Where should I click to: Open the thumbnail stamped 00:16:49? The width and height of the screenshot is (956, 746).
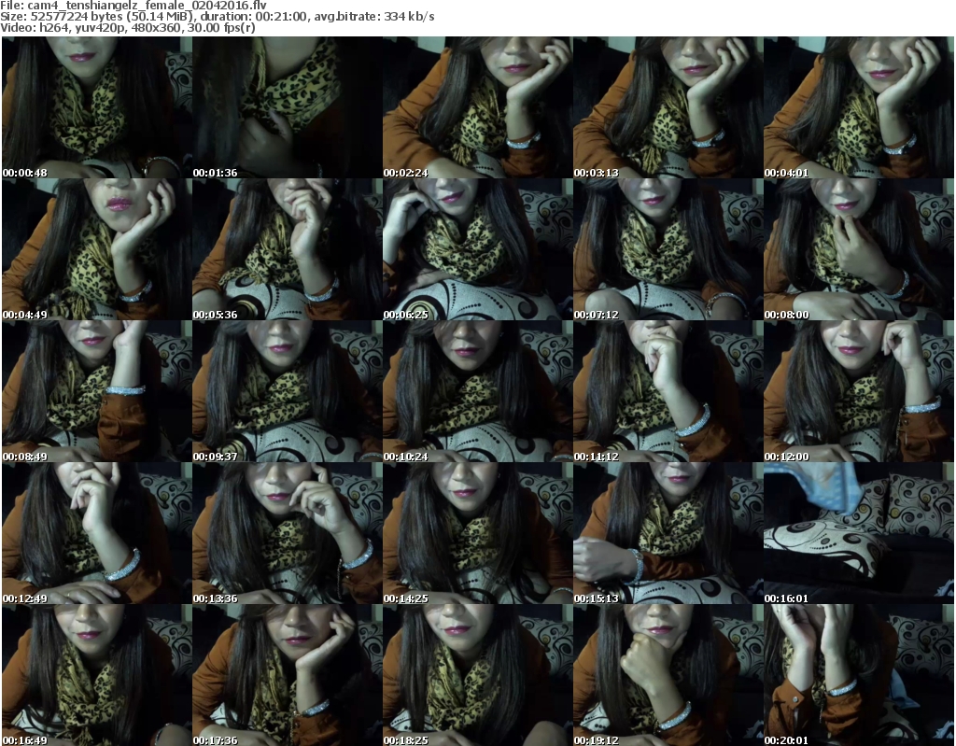tap(97, 675)
